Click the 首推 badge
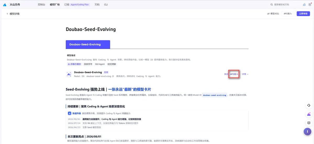 click(106, 72)
